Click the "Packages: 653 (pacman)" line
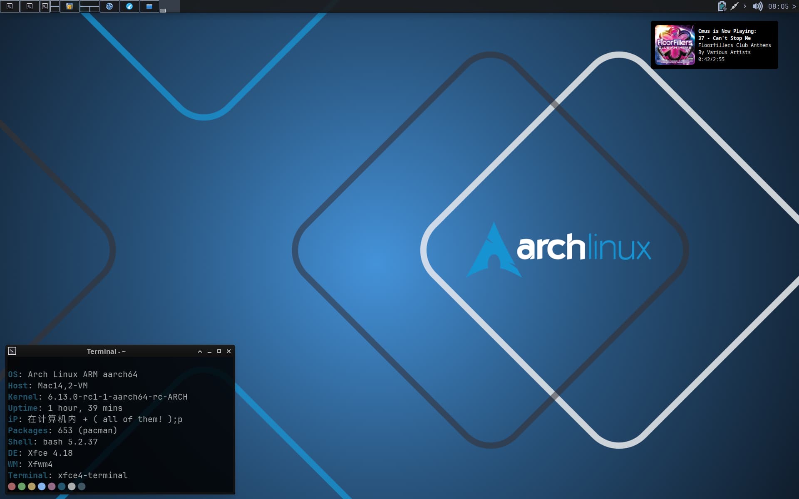 tap(62, 430)
